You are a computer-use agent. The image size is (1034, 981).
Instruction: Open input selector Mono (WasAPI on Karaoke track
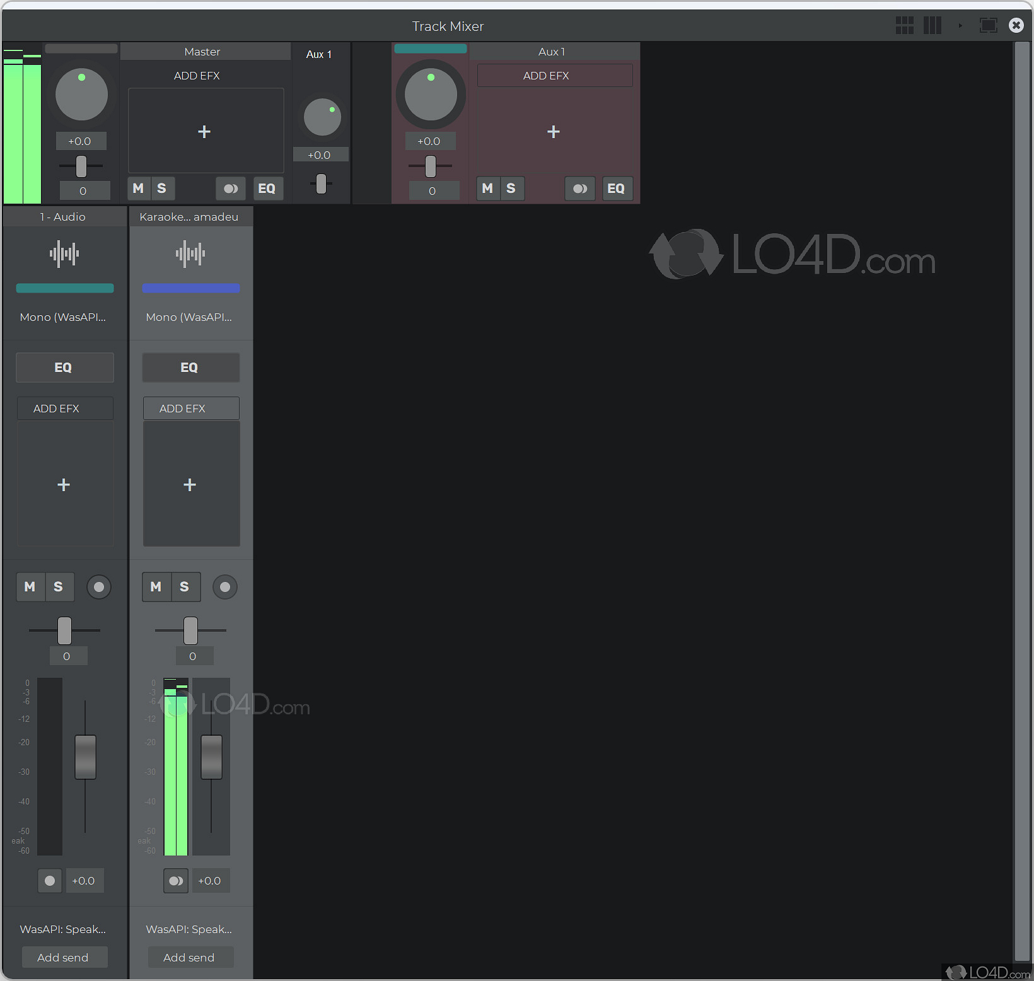point(189,317)
